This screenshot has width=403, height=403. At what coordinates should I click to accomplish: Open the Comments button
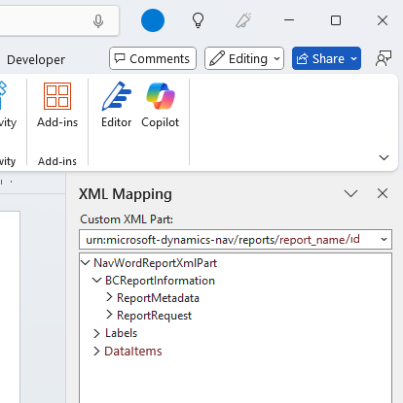pos(153,58)
